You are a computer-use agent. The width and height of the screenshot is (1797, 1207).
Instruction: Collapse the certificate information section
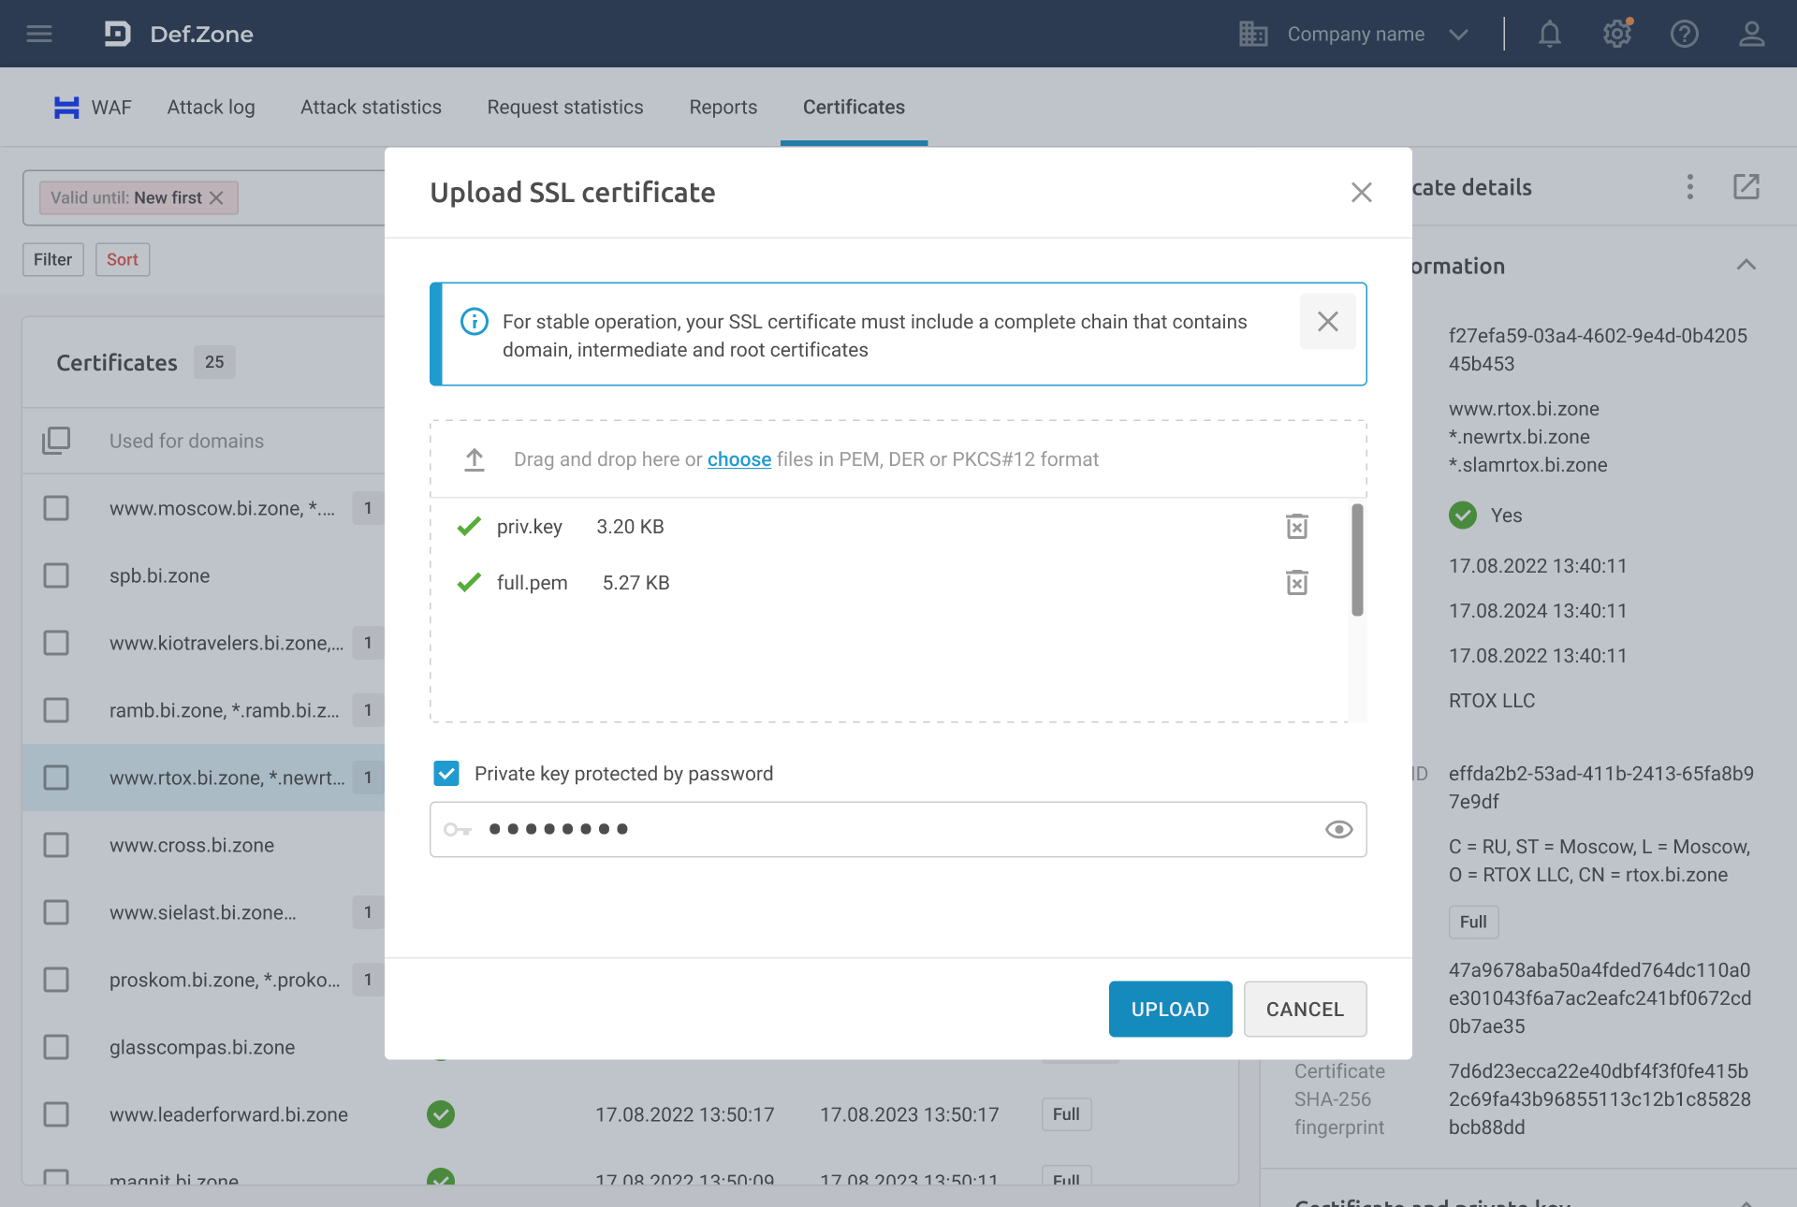pyautogui.click(x=1746, y=266)
